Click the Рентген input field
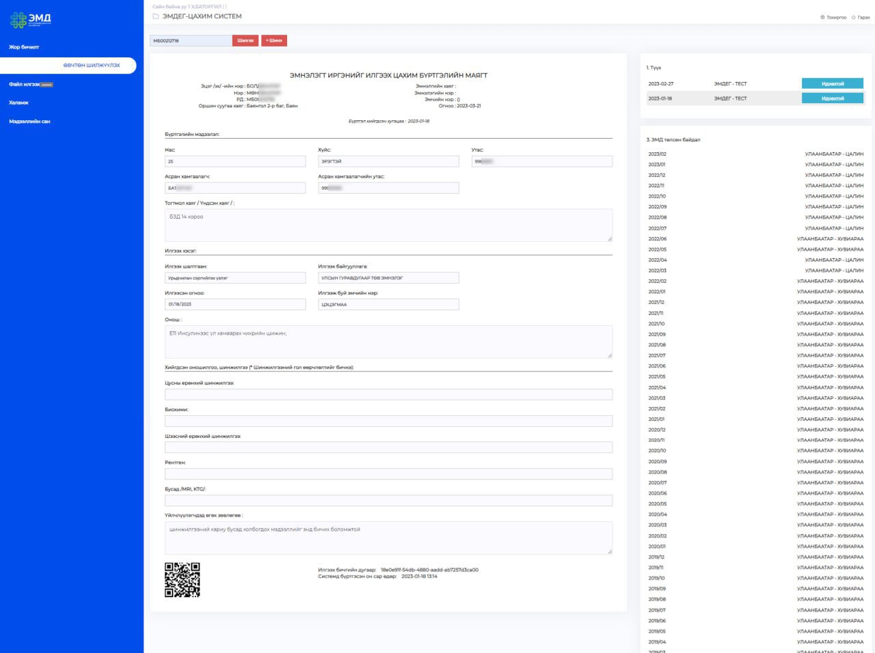This screenshot has height=653, width=875. pyautogui.click(x=388, y=474)
